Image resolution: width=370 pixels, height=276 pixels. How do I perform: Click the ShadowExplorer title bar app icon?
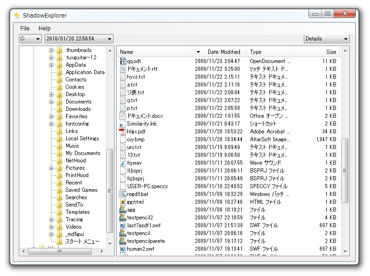[17, 16]
